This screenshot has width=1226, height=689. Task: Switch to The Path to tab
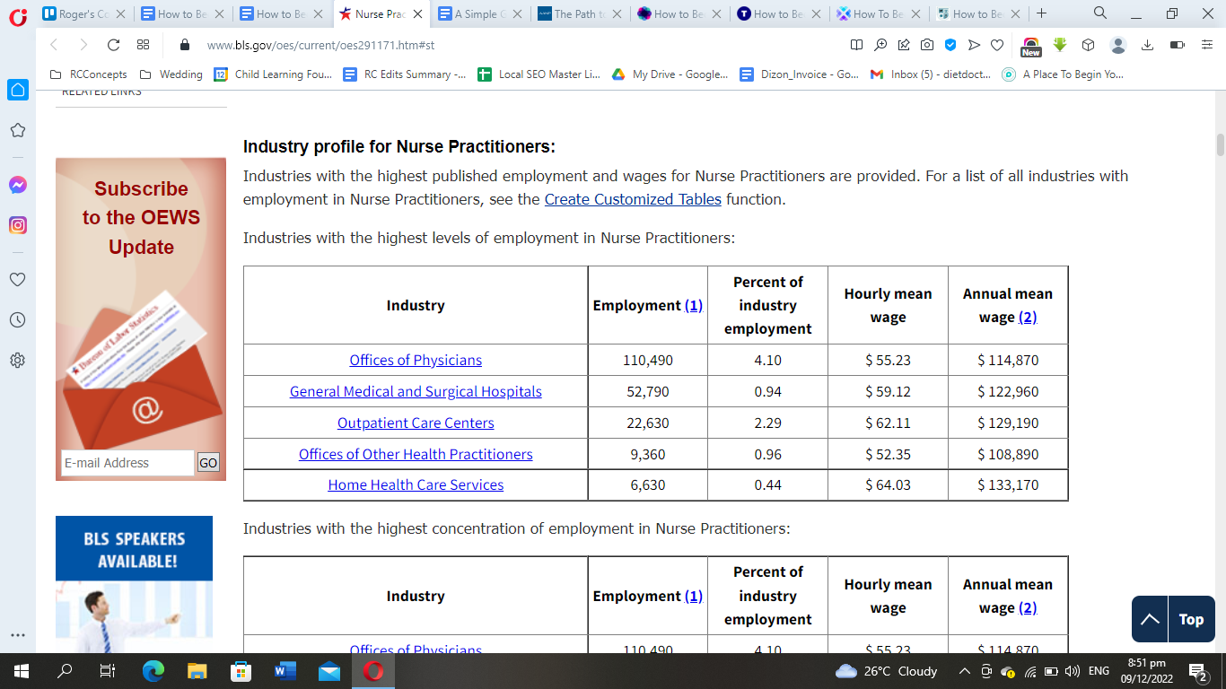click(x=581, y=14)
